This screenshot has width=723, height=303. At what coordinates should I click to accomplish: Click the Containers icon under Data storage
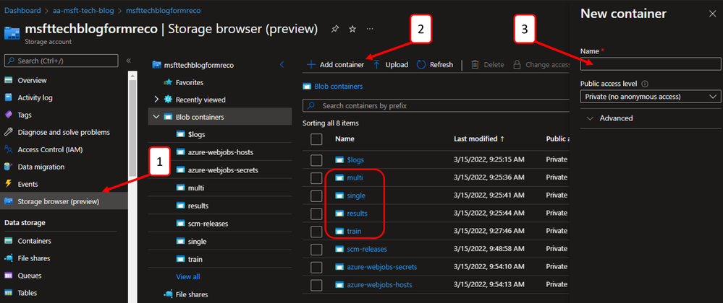point(8,241)
